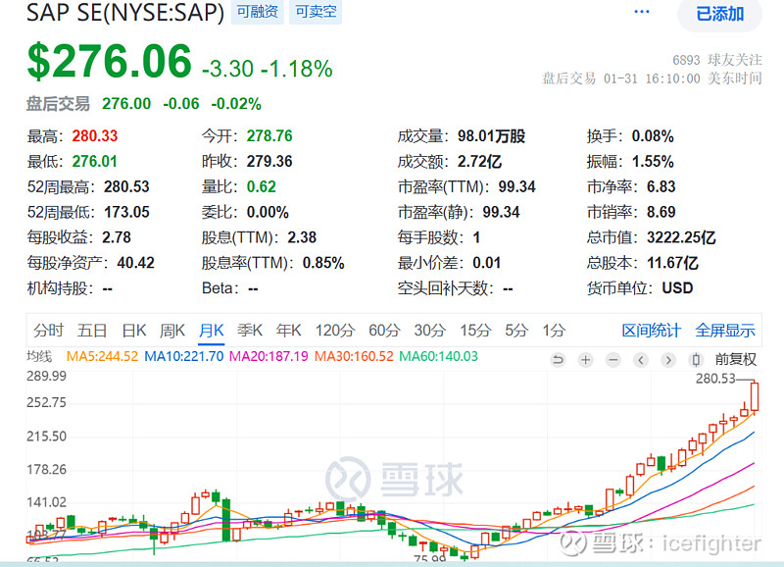Click the 总市值 value 3222.25亿
The image size is (784, 567).
(x=681, y=237)
